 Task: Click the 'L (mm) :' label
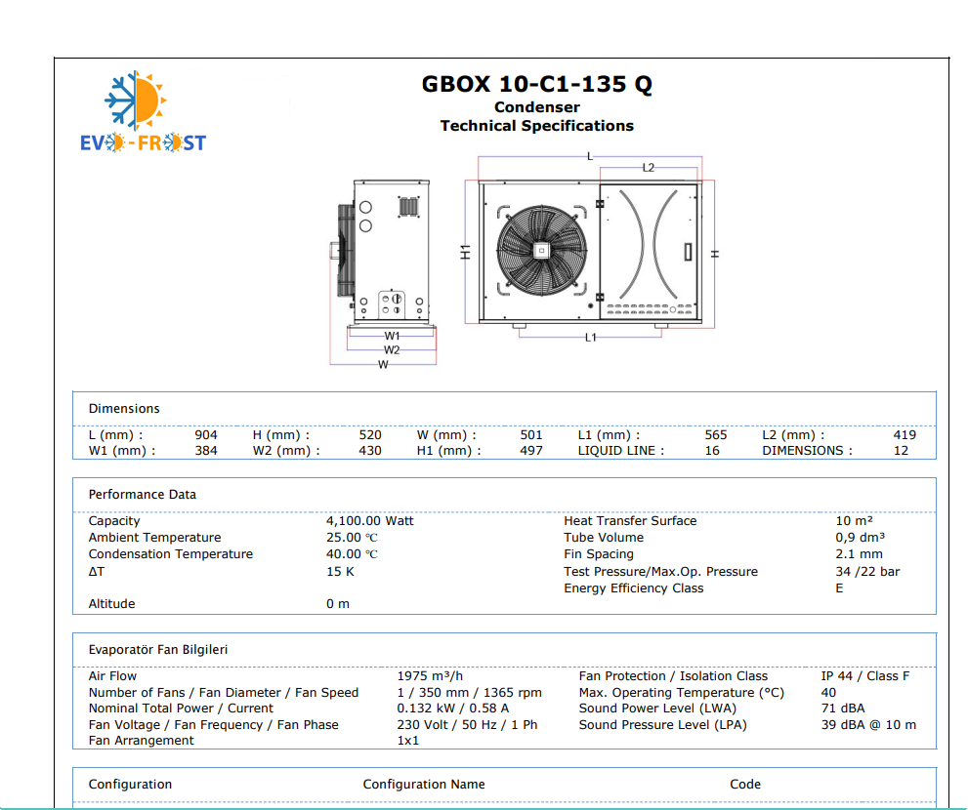[x=115, y=435]
